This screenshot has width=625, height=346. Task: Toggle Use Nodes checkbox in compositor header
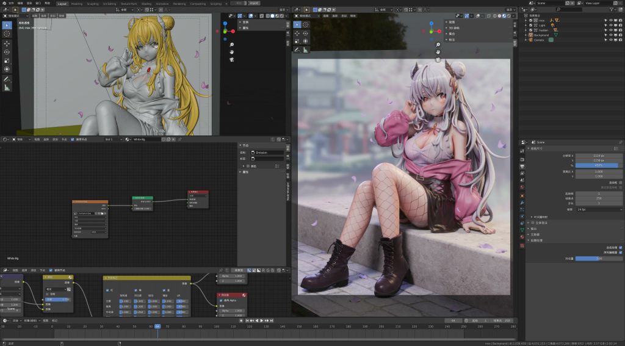pyautogui.click(x=50, y=270)
